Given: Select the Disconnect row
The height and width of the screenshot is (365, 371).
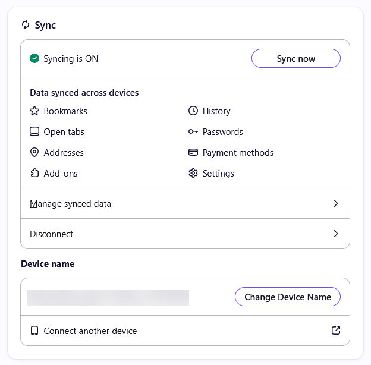Looking at the screenshot, I should [x=185, y=234].
